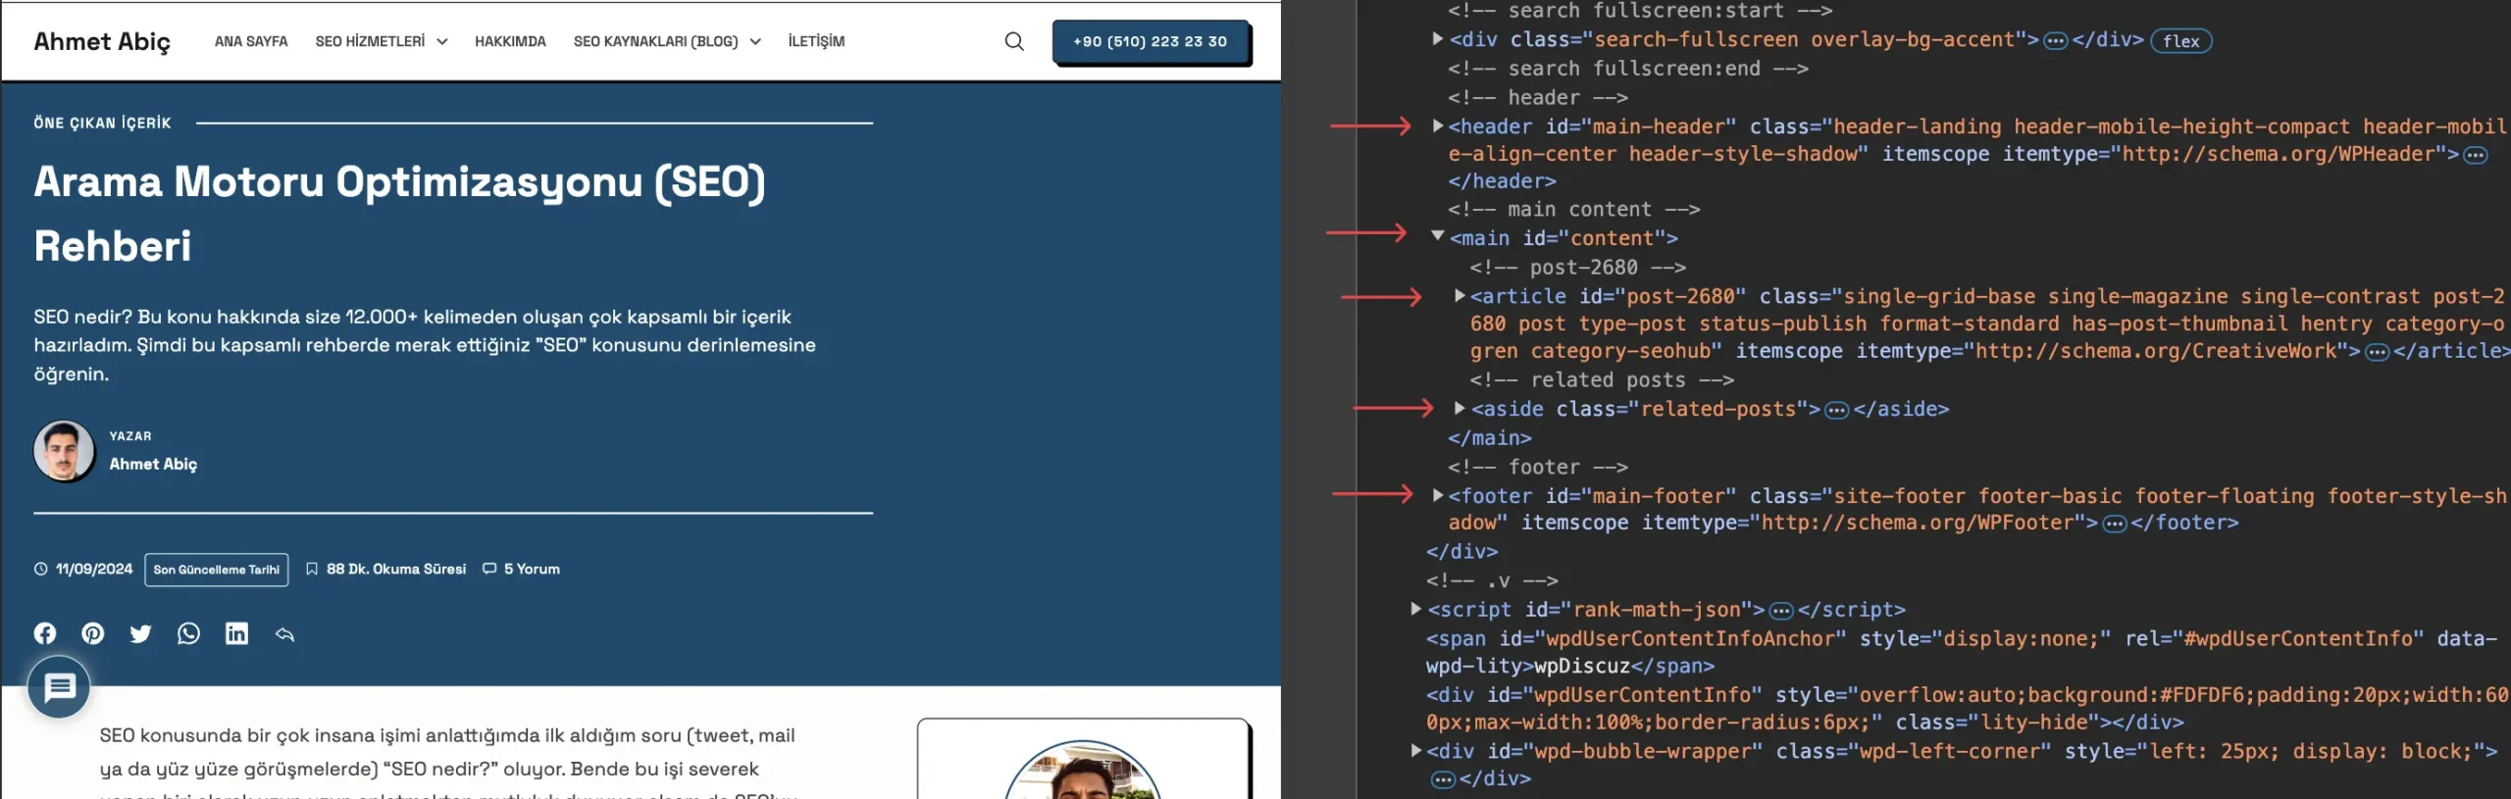Expand the article post-2680 element
2511x799 pixels.
(x=1460, y=295)
